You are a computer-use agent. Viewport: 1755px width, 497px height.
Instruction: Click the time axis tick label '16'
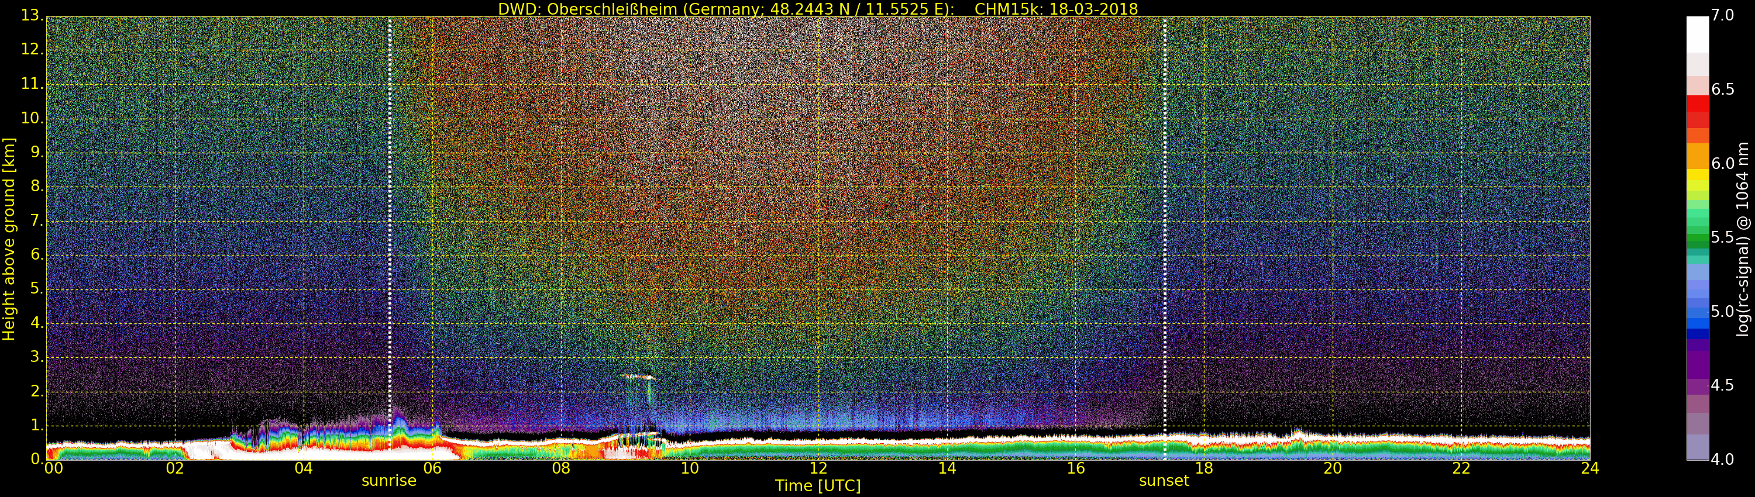1076,468
